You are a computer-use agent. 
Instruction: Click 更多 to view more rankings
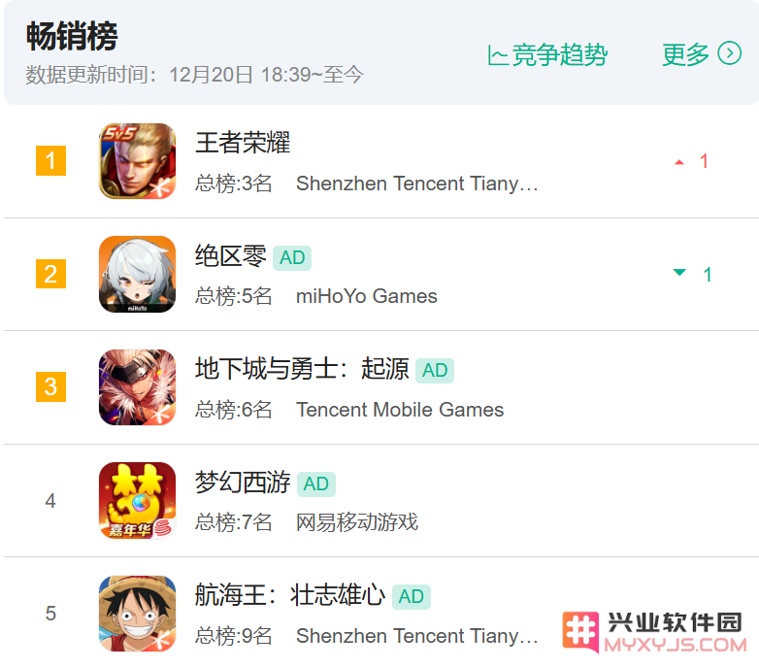click(685, 54)
